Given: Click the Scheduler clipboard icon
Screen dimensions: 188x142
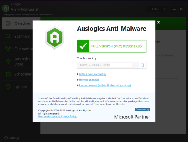Looking at the screenshot, I should click(8, 74).
